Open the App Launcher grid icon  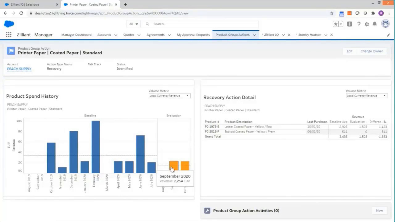tap(9, 35)
